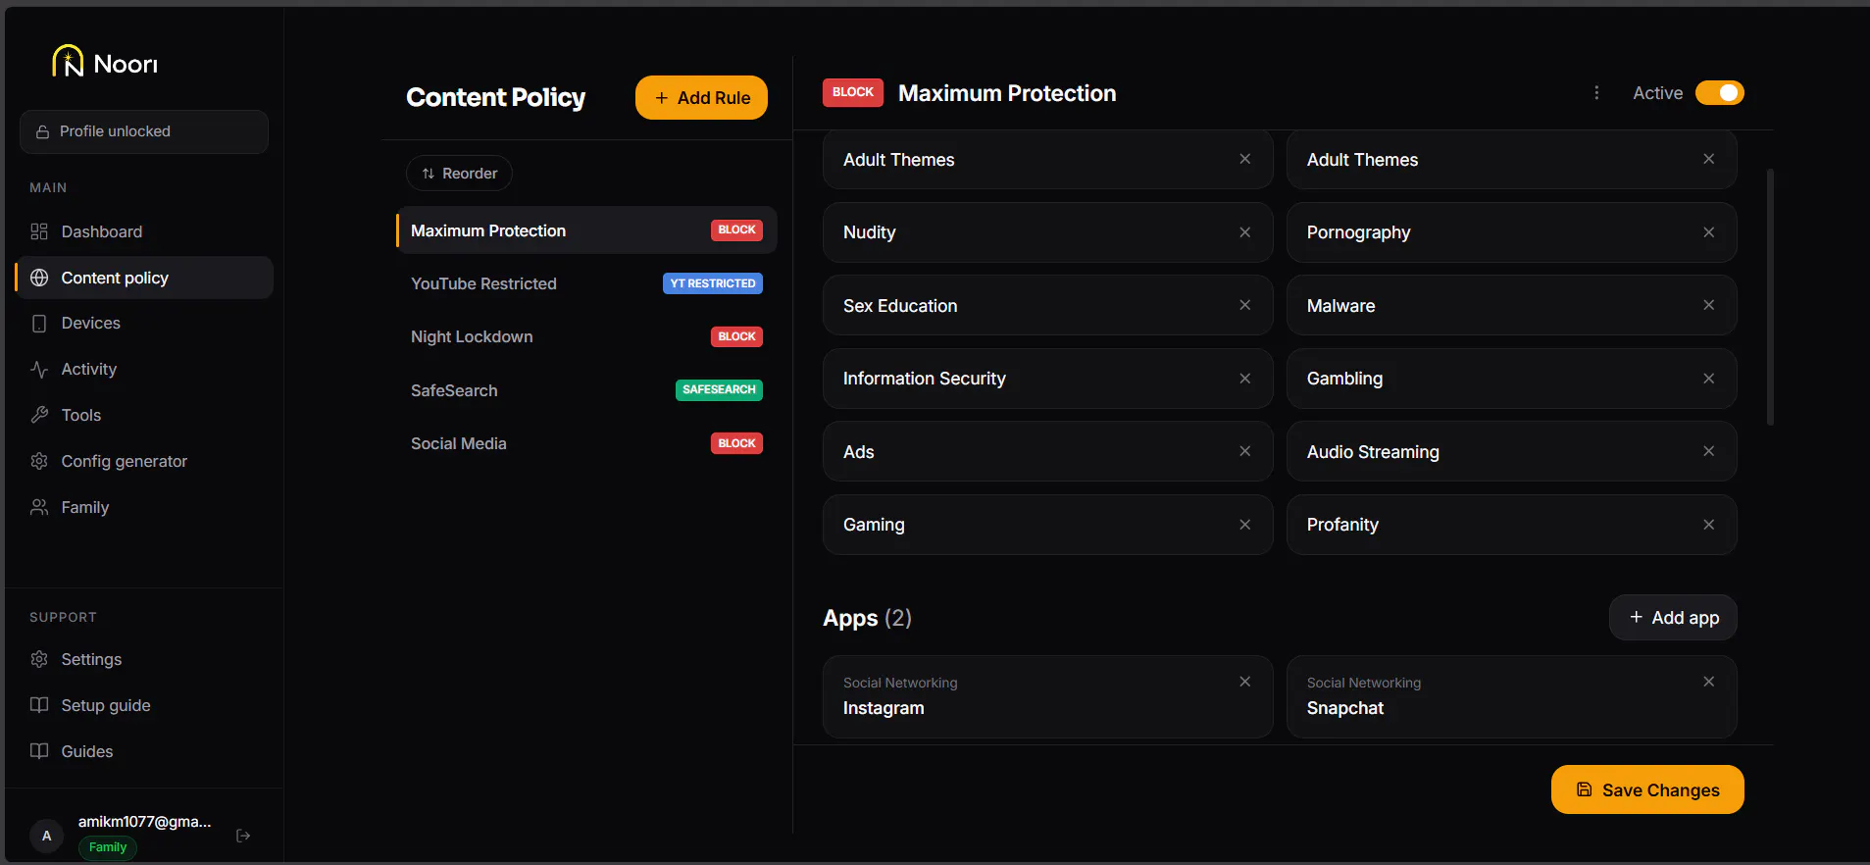1870x865 pixels.
Task: Click the Content Policy heading
Action: pos(495,97)
